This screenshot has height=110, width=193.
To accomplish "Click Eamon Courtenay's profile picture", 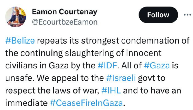I will [x=16, y=17].
